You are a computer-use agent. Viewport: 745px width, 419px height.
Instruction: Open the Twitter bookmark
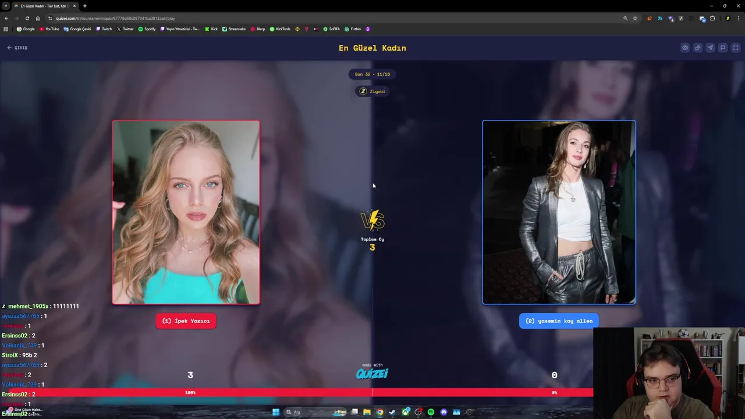coord(125,29)
